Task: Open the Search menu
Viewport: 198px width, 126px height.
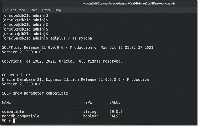Action: pos(33,10)
